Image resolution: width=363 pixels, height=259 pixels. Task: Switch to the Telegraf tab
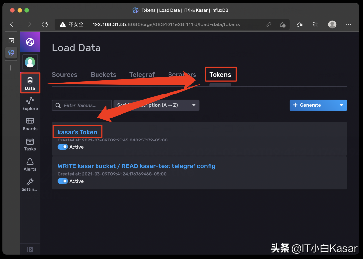[x=142, y=75]
